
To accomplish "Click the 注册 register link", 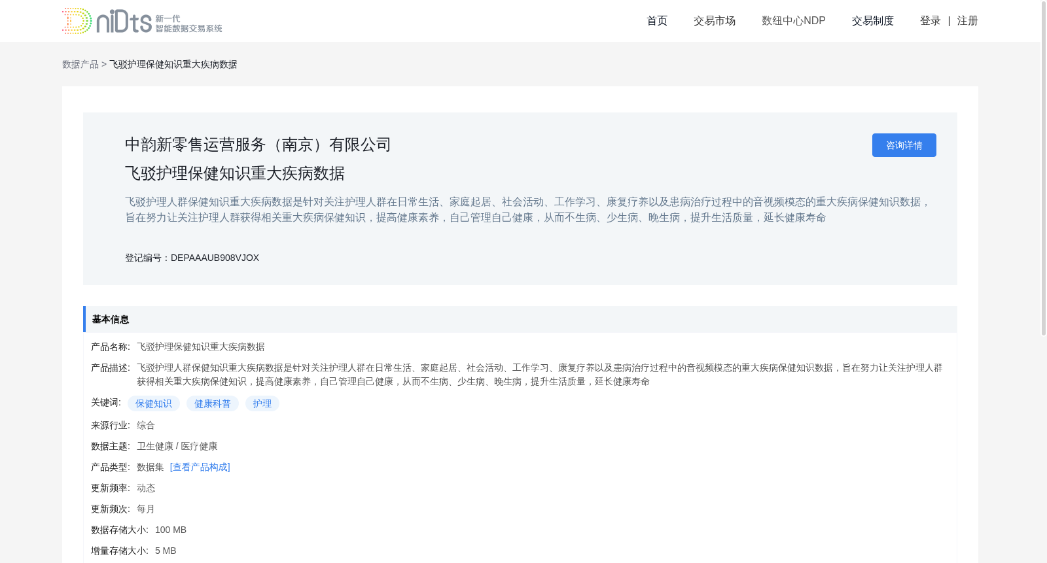I will coord(968,21).
